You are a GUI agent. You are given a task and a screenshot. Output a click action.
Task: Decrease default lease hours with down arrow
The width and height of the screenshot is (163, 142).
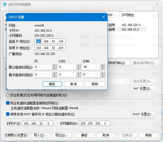[x=79, y=68]
